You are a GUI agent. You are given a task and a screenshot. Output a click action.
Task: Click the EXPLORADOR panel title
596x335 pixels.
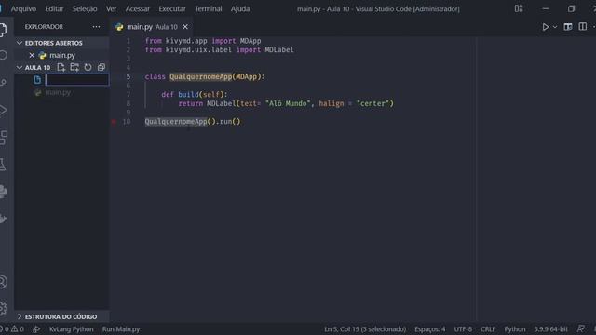coord(44,27)
